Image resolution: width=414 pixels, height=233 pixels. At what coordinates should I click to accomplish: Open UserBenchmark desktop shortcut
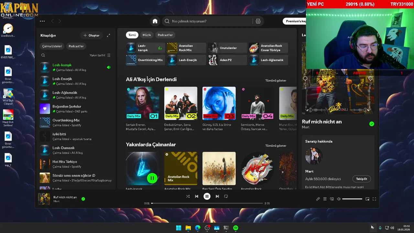pyautogui.click(x=8, y=30)
